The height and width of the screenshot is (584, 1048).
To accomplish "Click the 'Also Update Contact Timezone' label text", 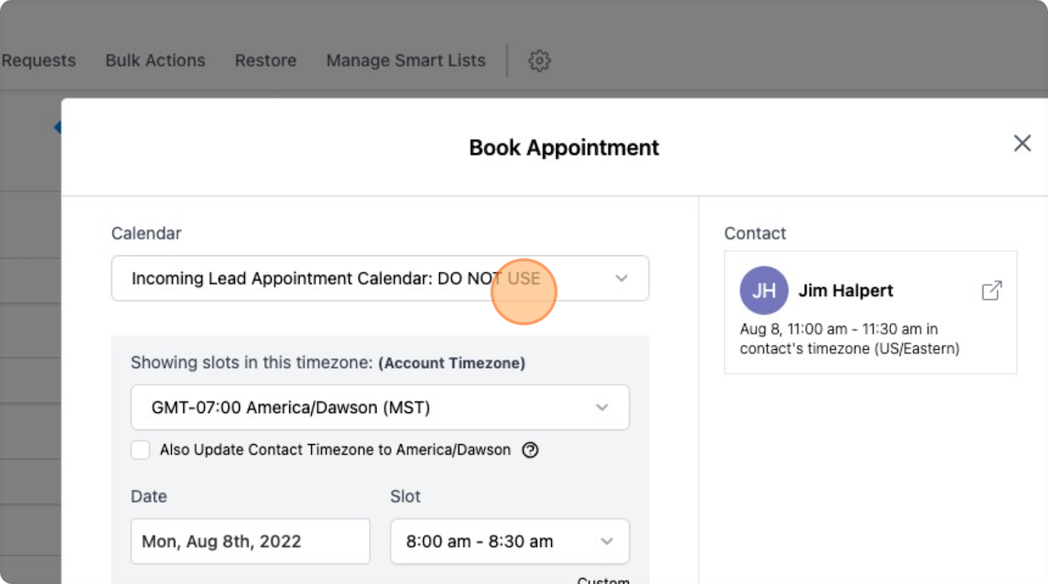I will (335, 450).
